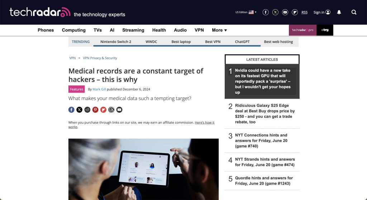
Task: Open Nvidia fastest GPU article
Action: (x=263, y=81)
